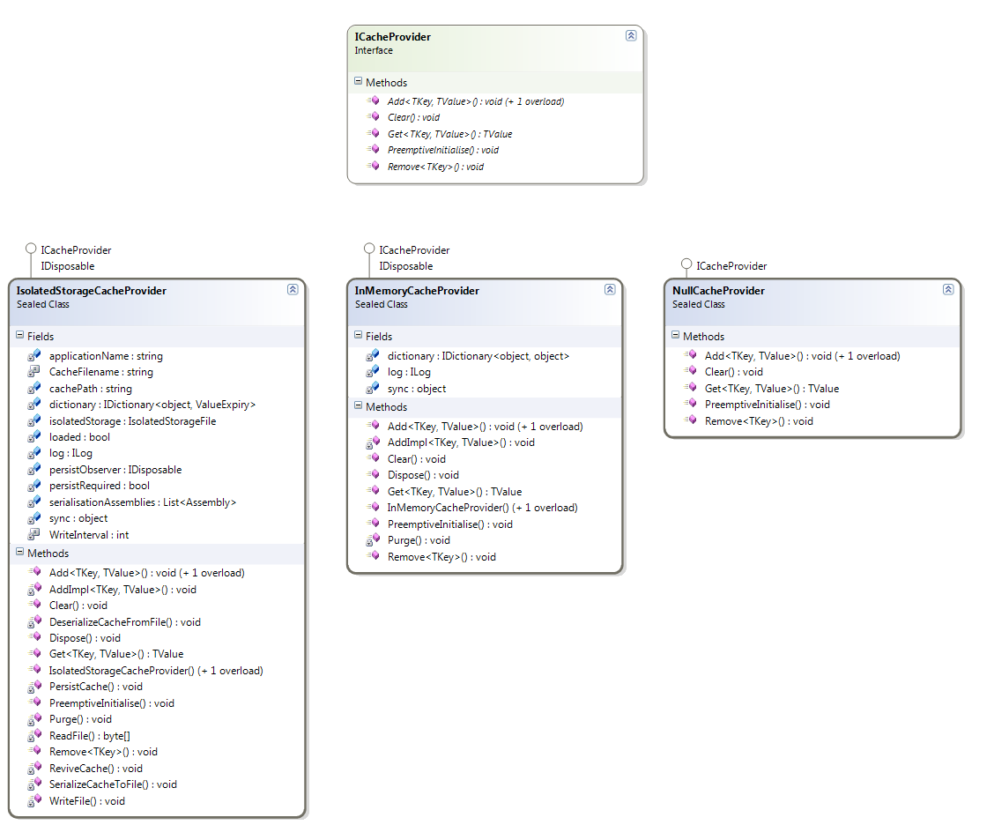Image resolution: width=994 pixels, height=825 pixels.
Task: Click field icon beside applicationName : string
Action: (x=34, y=355)
